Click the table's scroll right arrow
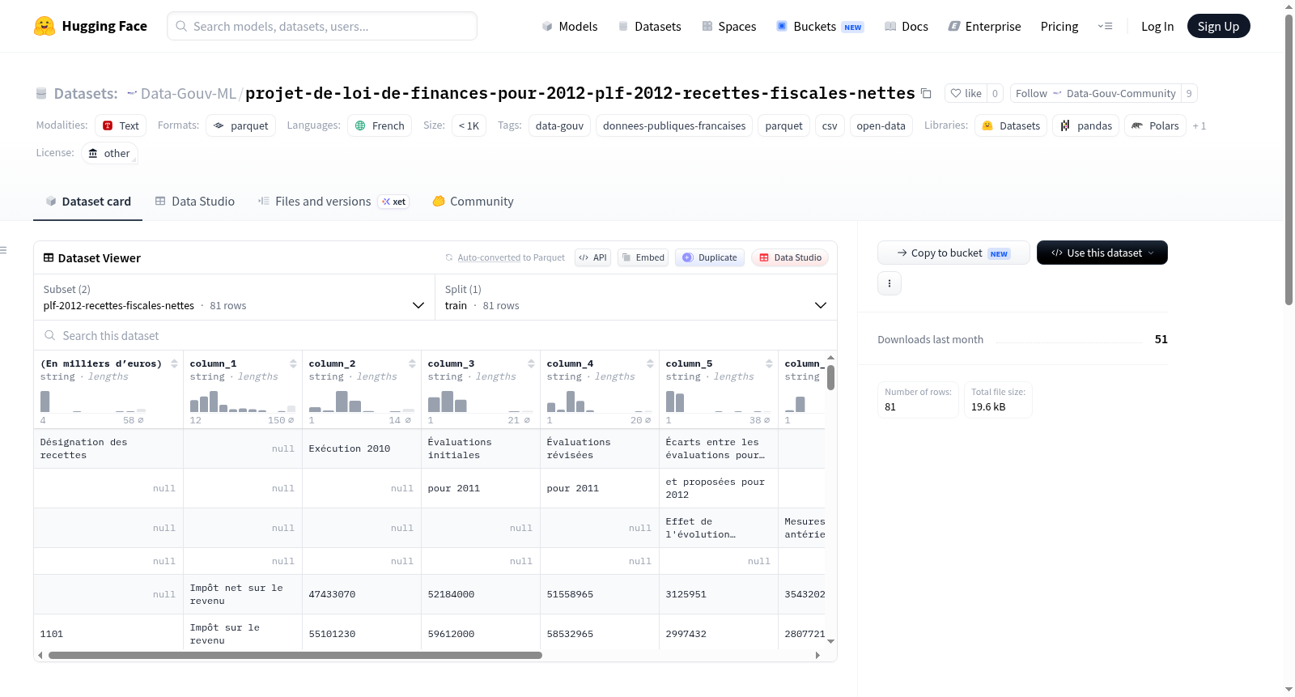This screenshot has width=1295, height=697. pos(817,655)
